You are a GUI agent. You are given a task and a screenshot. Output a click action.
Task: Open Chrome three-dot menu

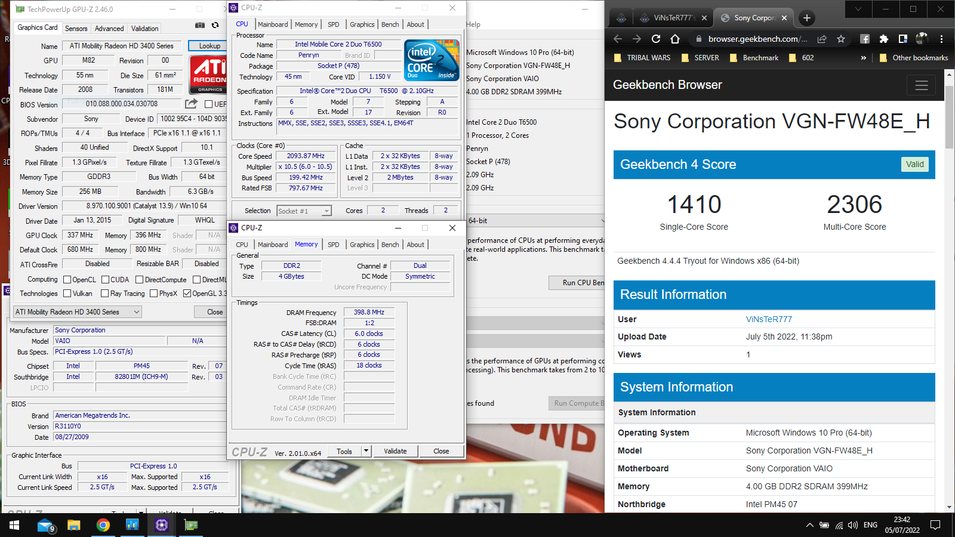pyautogui.click(x=941, y=39)
